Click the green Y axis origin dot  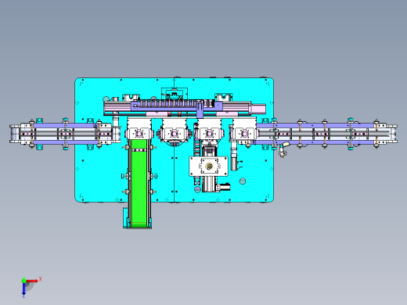23,281
